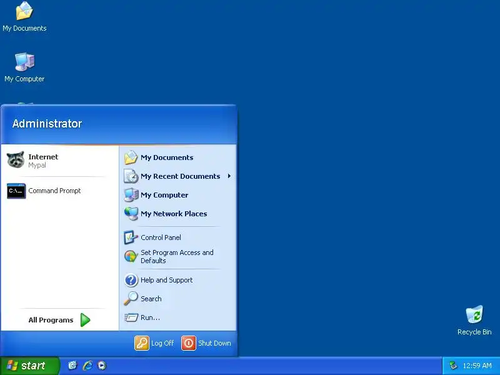This screenshot has width=500, height=375.
Task: Click the Shut Down button
Action: tap(206, 343)
